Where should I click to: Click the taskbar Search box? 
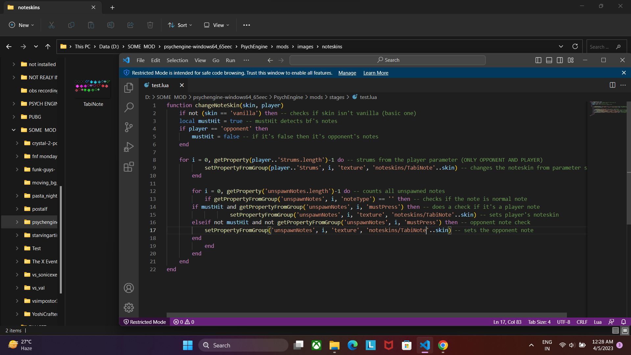point(243,345)
